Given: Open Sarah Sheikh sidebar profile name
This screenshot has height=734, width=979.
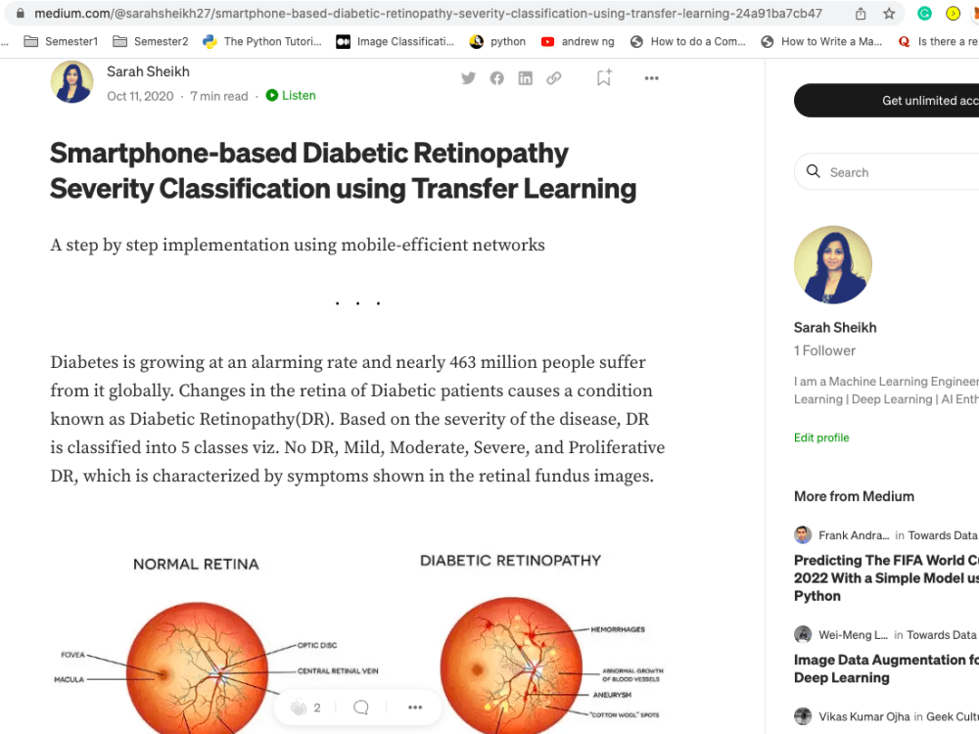Looking at the screenshot, I should pyautogui.click(x=835, y=327).
